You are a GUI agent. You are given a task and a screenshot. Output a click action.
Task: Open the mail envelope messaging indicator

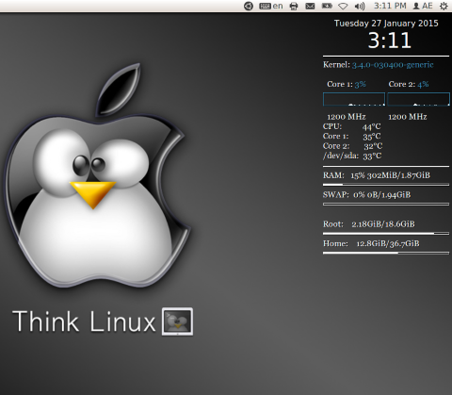coord(310,7)
